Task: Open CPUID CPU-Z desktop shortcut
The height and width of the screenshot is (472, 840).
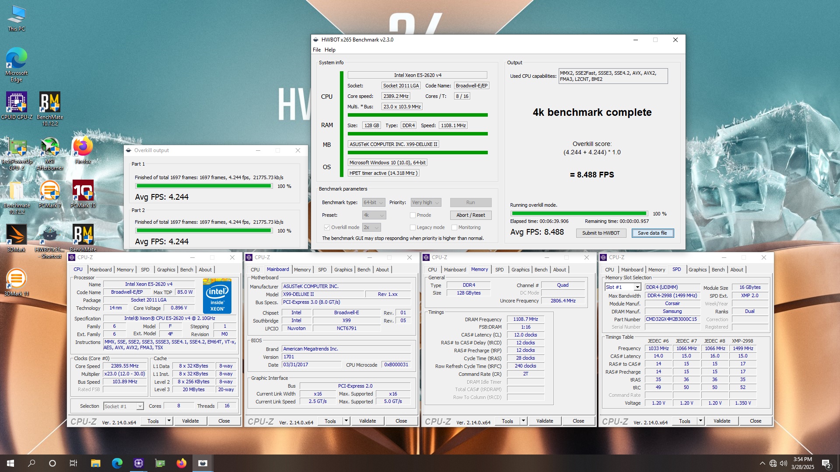Action: coord(17,106)
